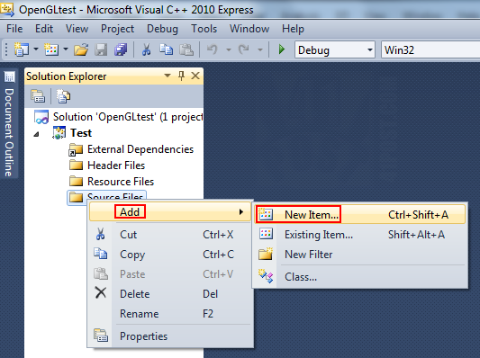Open the Project menu

coord(118,29)
